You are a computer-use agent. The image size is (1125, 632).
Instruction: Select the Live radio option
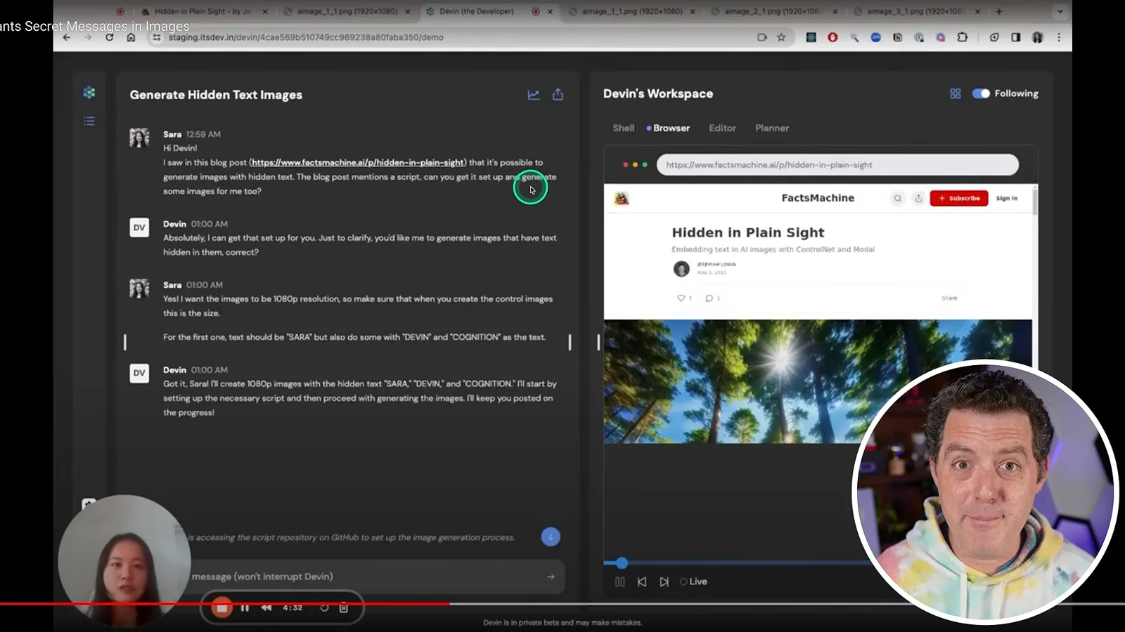pos(683,581)
